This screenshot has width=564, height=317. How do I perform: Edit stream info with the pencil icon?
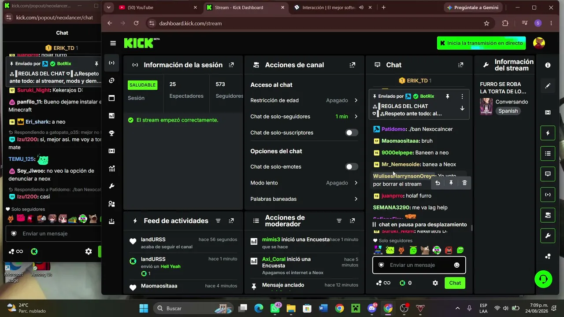coord(548,86)
